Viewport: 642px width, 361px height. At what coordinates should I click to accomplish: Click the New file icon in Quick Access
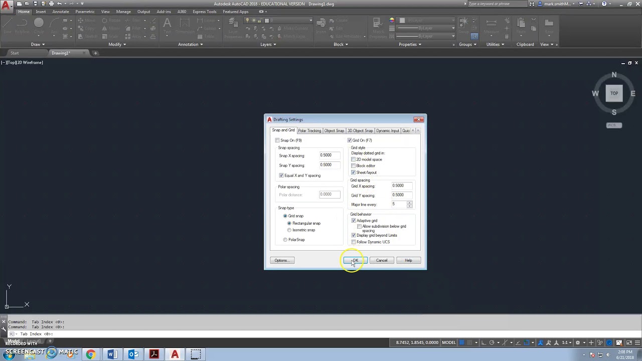19,4
